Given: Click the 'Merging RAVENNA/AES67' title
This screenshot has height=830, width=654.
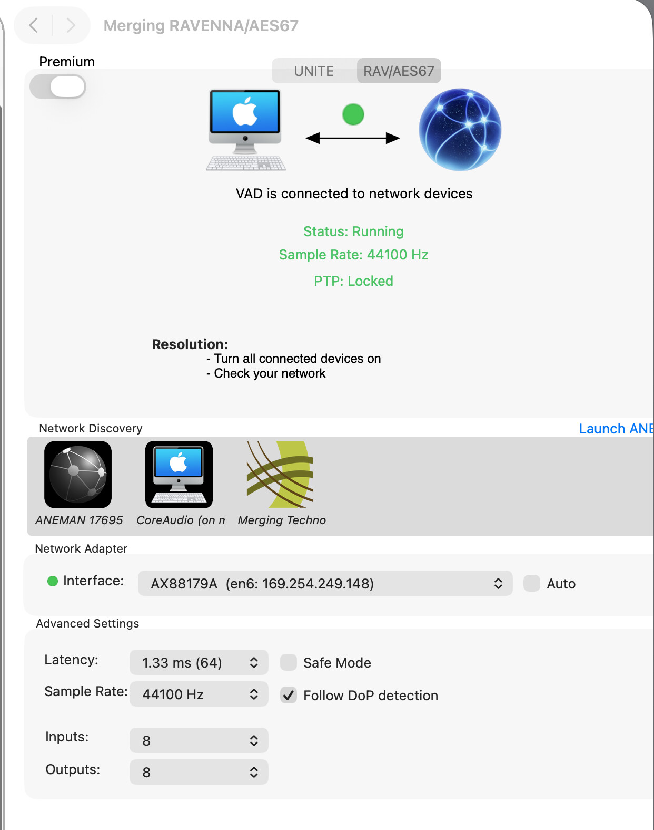Looking at the screenshot, I should point(201,25).
